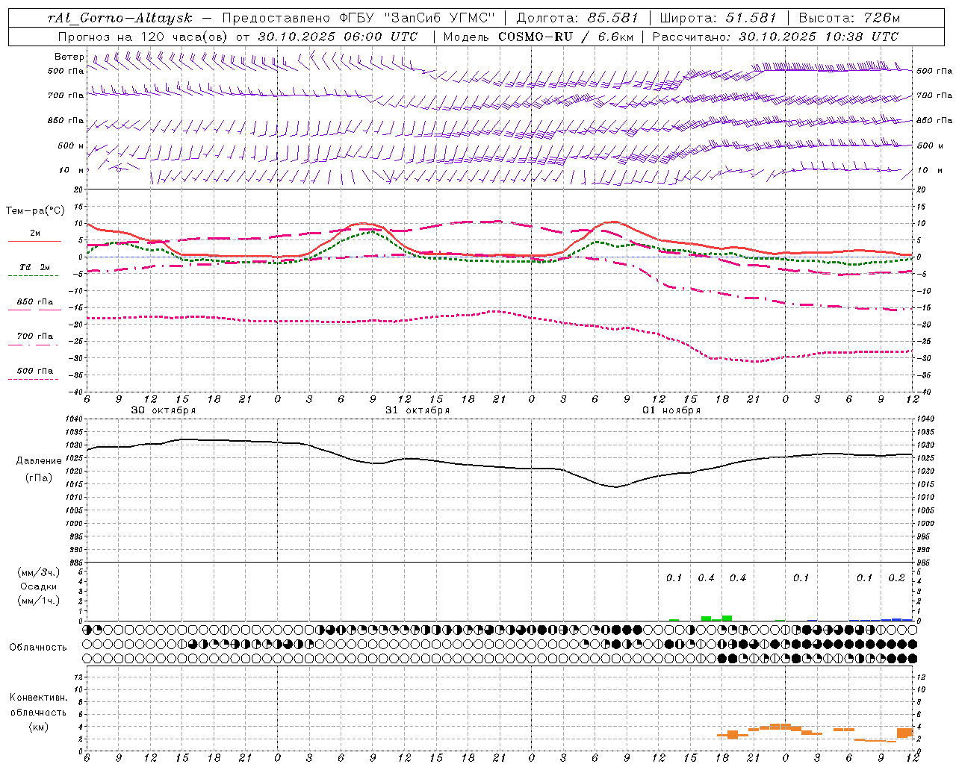Screen dimensions: 956x764
Task: Click the left-axis pressure tick 1040
Action: pos(75,419)
